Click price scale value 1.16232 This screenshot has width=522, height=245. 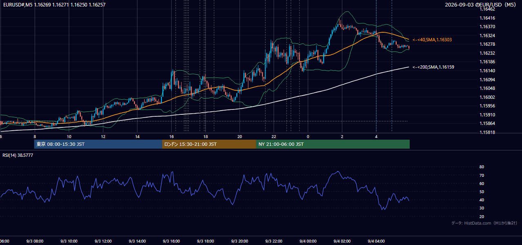click(x=488, y=53)
